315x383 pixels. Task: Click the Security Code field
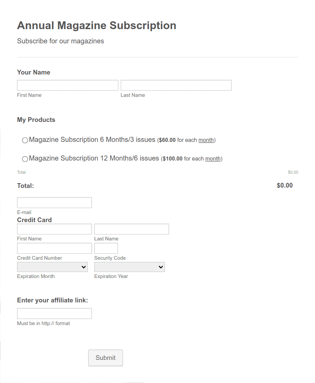pos(106,248)
